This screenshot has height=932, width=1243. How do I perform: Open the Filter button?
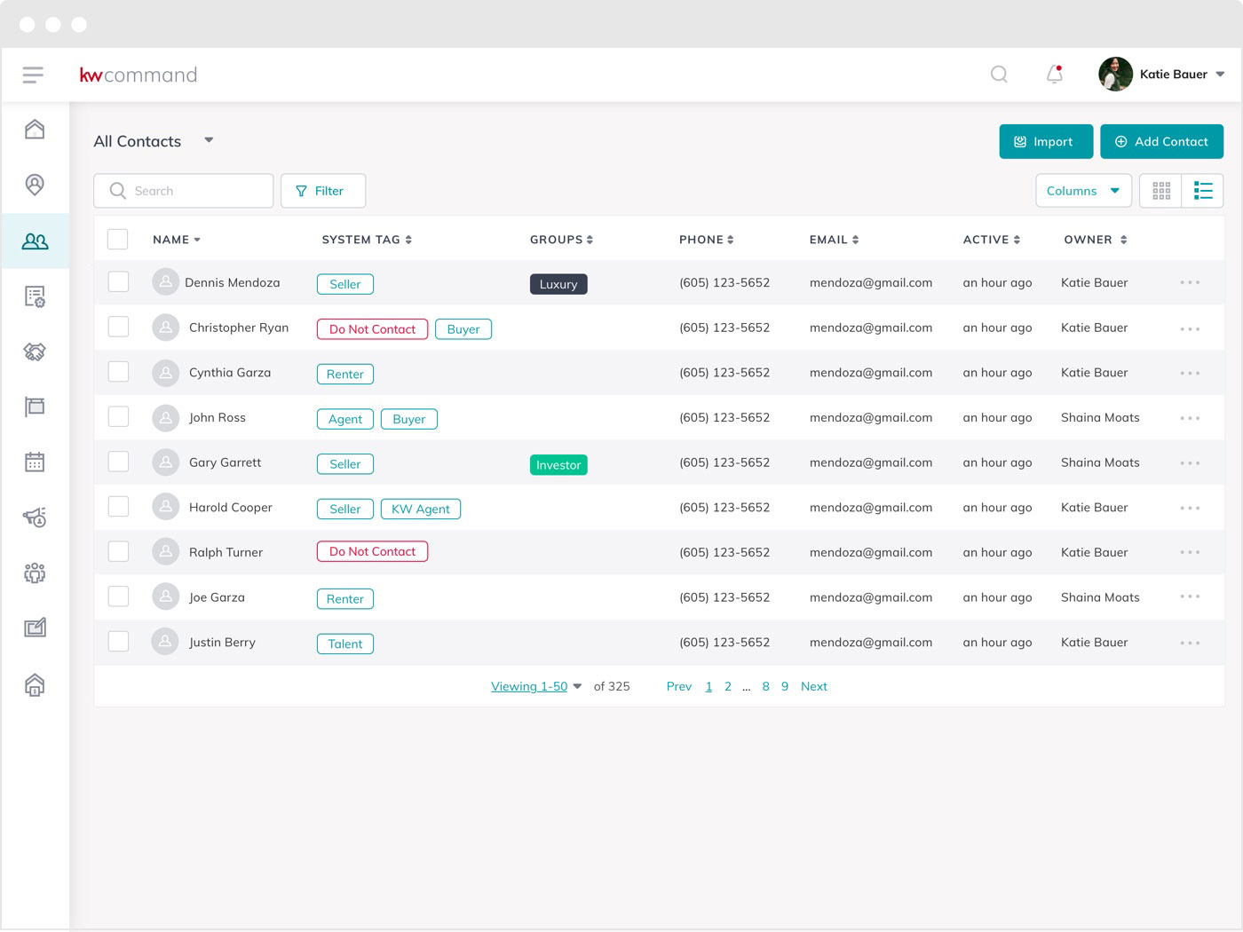click(323, 191)
